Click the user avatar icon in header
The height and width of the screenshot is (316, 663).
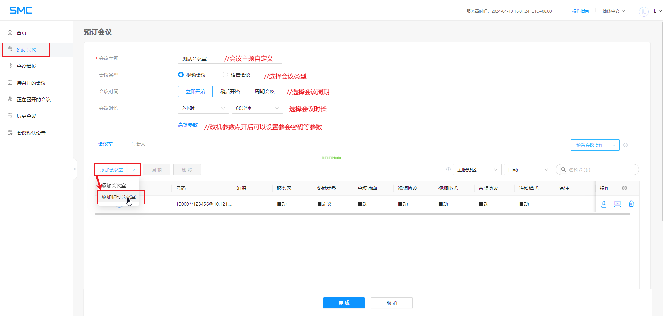tap(644, 11)
